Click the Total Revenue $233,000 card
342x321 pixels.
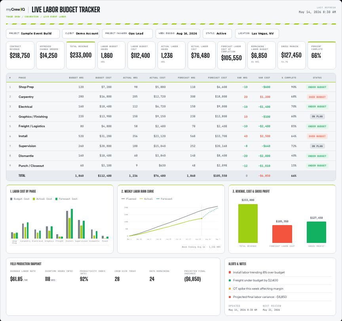coord(81,55)
